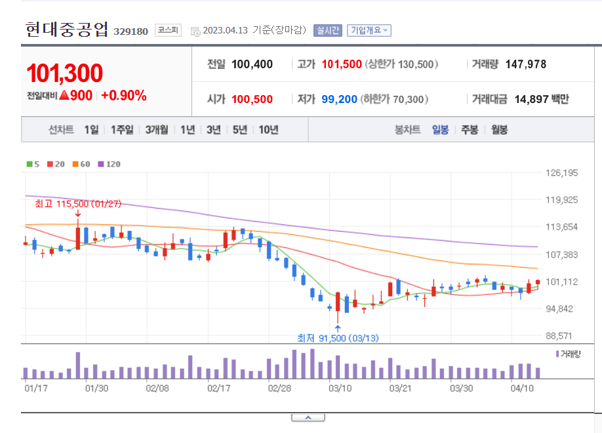Click the current price 101,300
The height and width of the screenshot is (433, 602).
coord(64,73)
